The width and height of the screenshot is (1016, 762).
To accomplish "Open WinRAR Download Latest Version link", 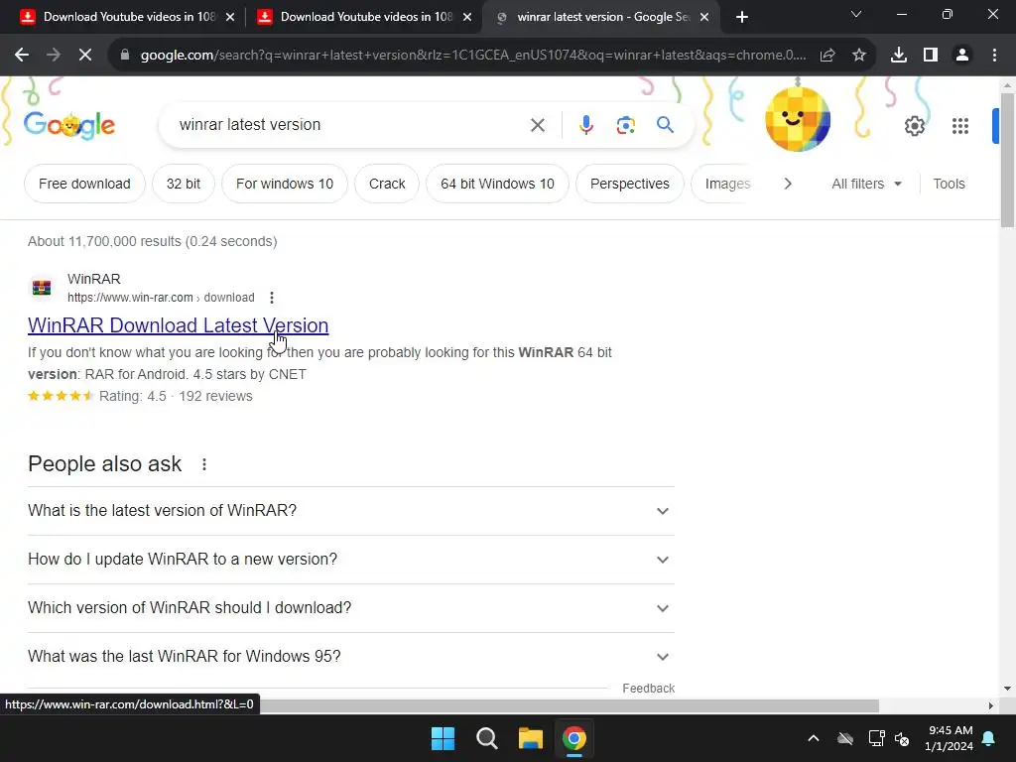I will pos(179,325).
